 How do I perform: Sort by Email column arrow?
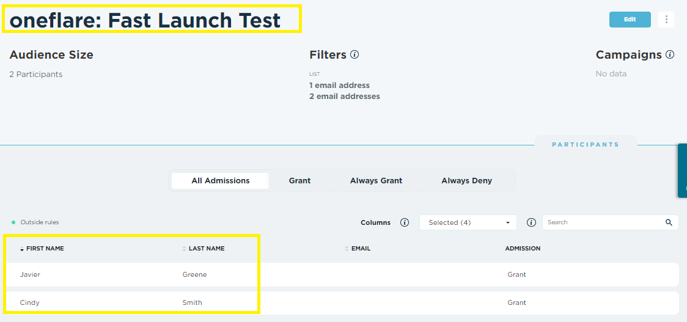pyautogui.click(x=347, y=249)
